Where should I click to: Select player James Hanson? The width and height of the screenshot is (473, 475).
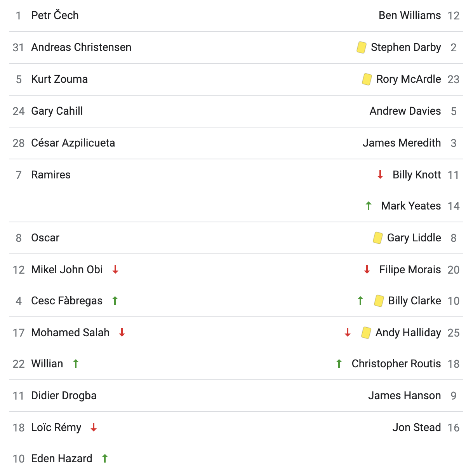(404, 395)
